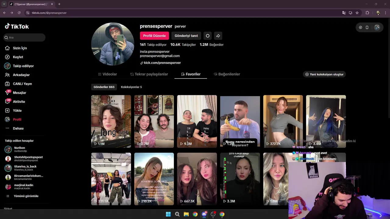Click the browser address bar
Viewport: 390px width, 219px height.
(x=183, y=13)
